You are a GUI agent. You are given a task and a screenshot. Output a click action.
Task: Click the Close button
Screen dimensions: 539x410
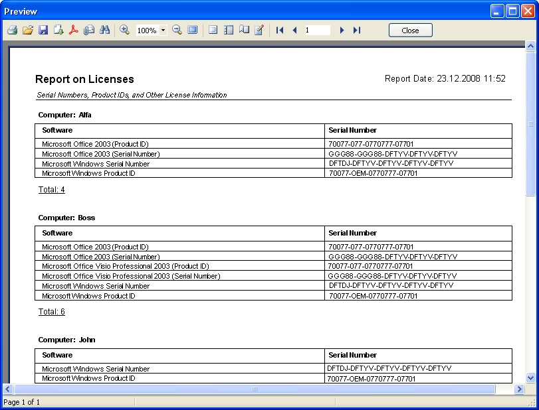[411, 31]
